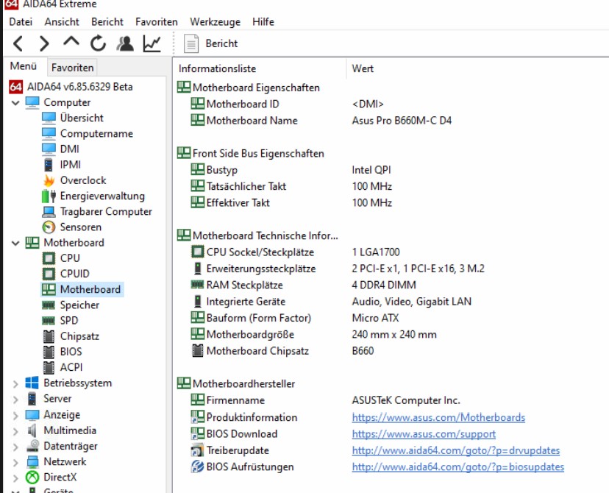Generate a report with the Bericht button
The width and height of the screenshot is (609, 493).
click(x=211, y=43)
